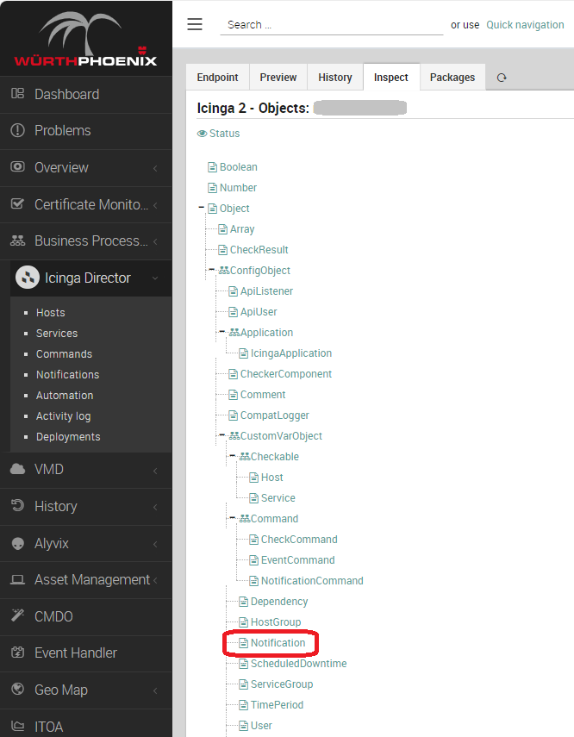
Task: Open the CheckResult object type
Action: (259, 250)
